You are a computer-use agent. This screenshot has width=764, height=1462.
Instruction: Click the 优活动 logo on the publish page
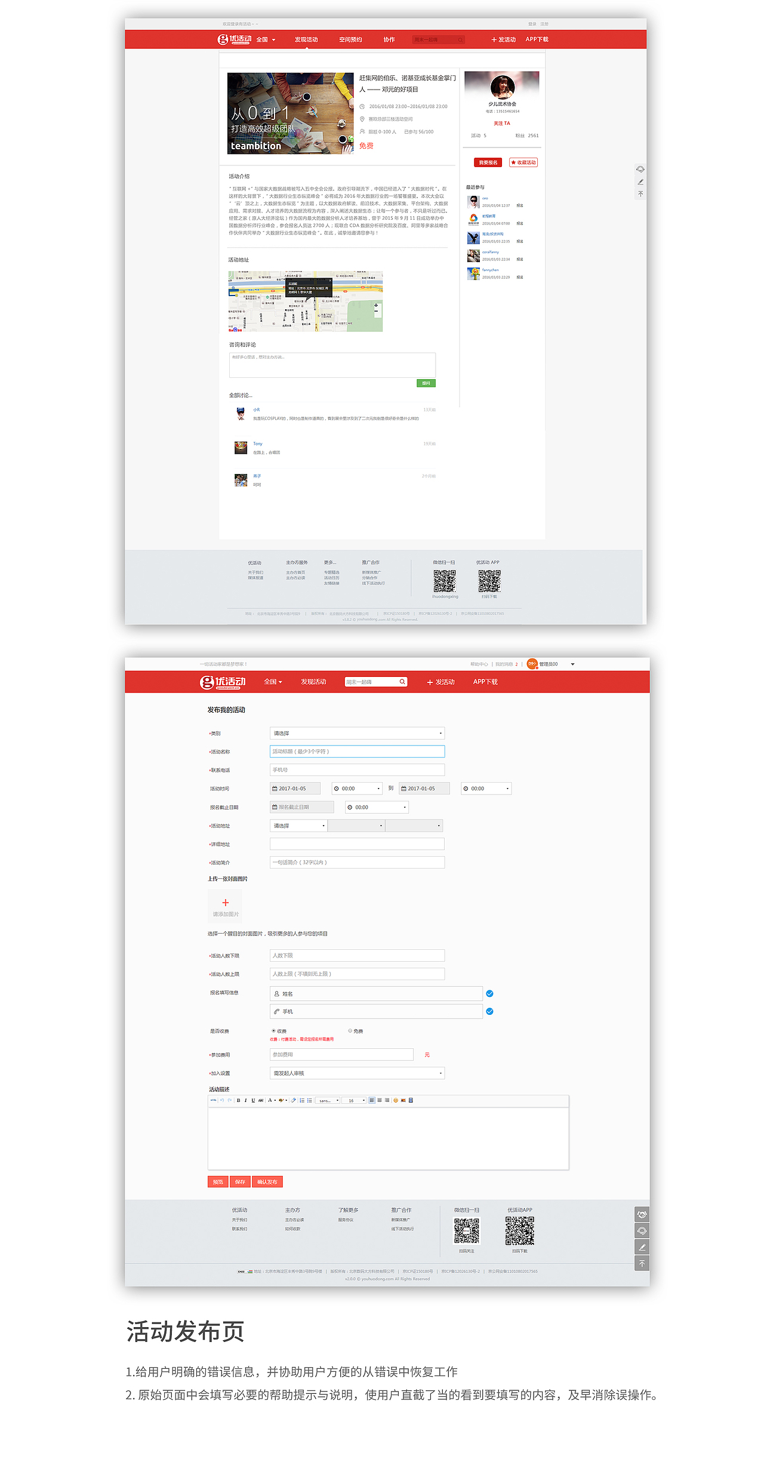(223, 682)
